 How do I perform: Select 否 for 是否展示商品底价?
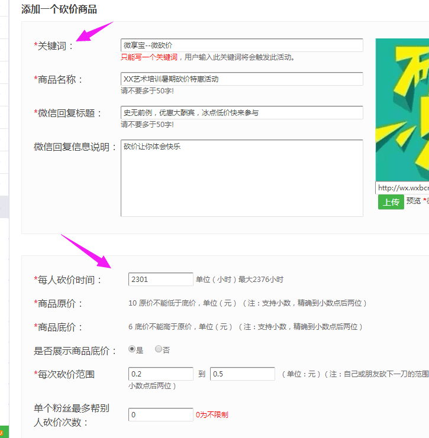(159, 349)
